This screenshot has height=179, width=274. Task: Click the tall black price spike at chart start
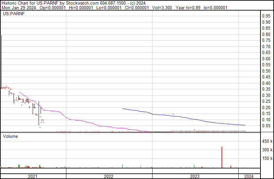pos(1,59)
